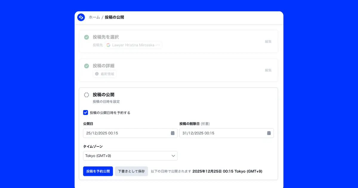
Task: Click 編集 in the 投稿の詳細 section
Action: 268,70
